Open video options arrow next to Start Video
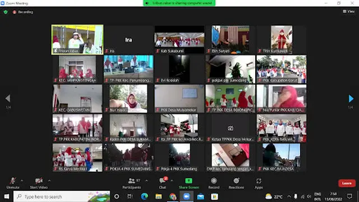Image resolution: width=359 pixels, height=202 pixels. click(x=49, y=181)
